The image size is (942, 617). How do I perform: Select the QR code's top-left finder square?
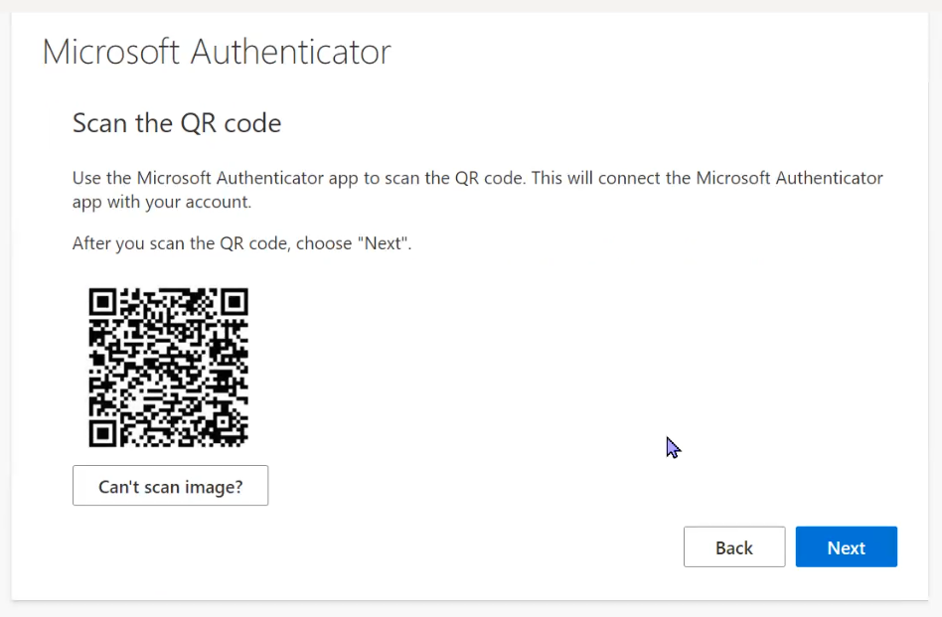[x=102, y=302]
